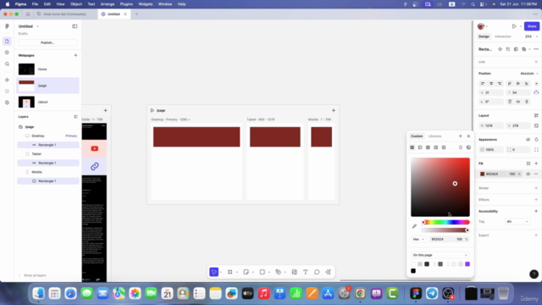This screenshot has width=542, height=305.
Task: Open more options ellipsis beside Recta... title
Action: (536, 49)
